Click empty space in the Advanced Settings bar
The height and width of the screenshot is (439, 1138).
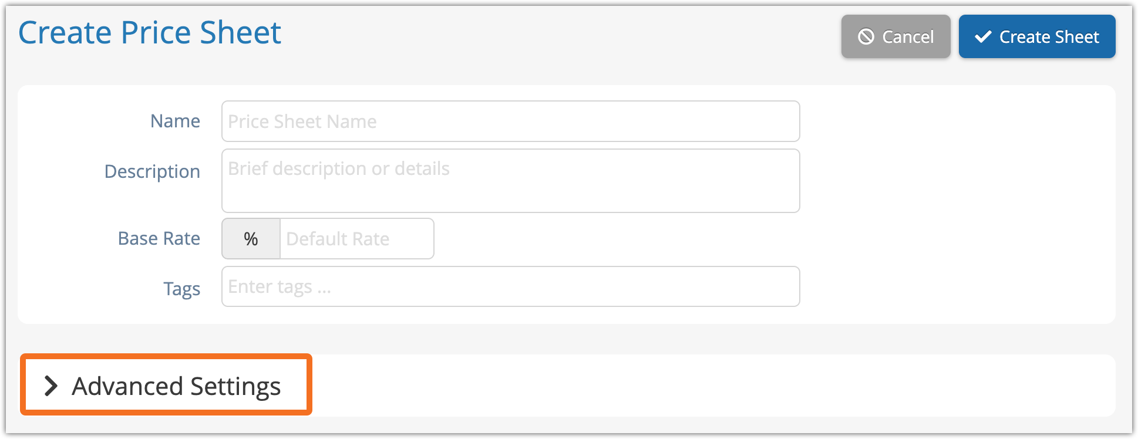click(x=705, y=386)
